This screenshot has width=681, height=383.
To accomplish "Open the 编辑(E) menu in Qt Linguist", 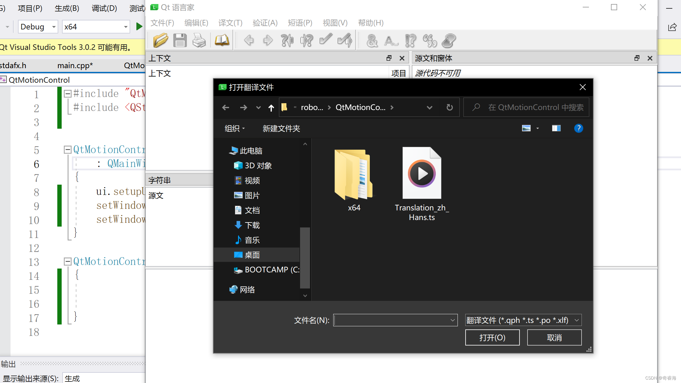I will (196, 23).
